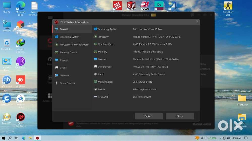This screenshot has width=252, height=141.
Task: Open PowerISO desktop shortcut
Action: coord(7,119)
